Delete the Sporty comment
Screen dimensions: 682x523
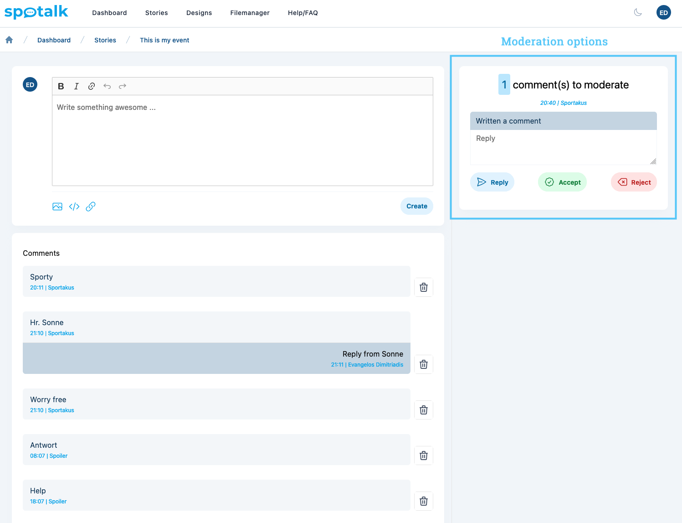click(423, 287)
